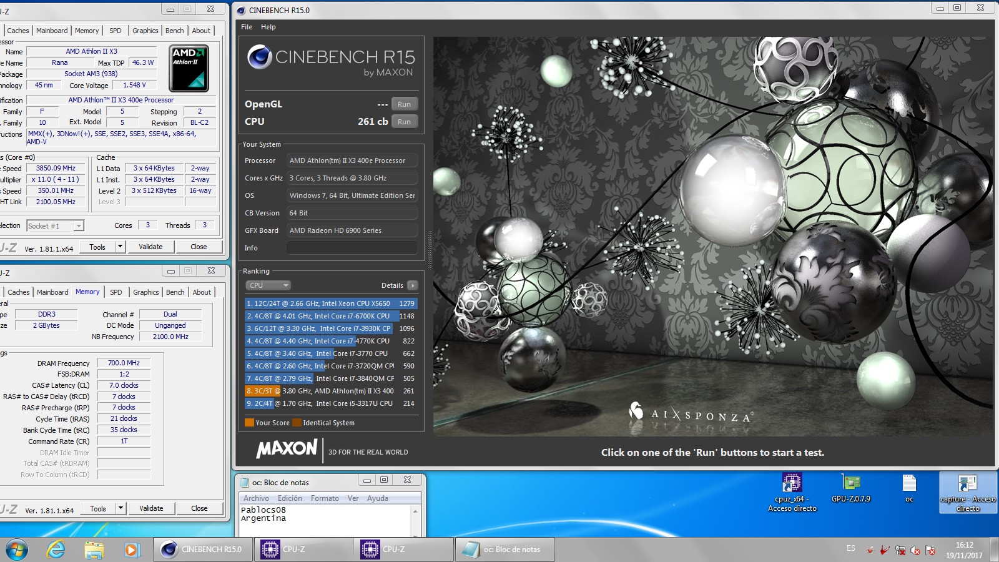The width and height of the screenshot is (999, 562).
Task: Run the CPU benchmark
Action: point(405,122)
